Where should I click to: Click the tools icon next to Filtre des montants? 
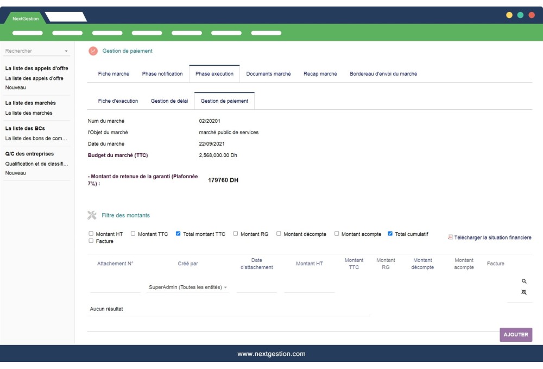[92, 215]
